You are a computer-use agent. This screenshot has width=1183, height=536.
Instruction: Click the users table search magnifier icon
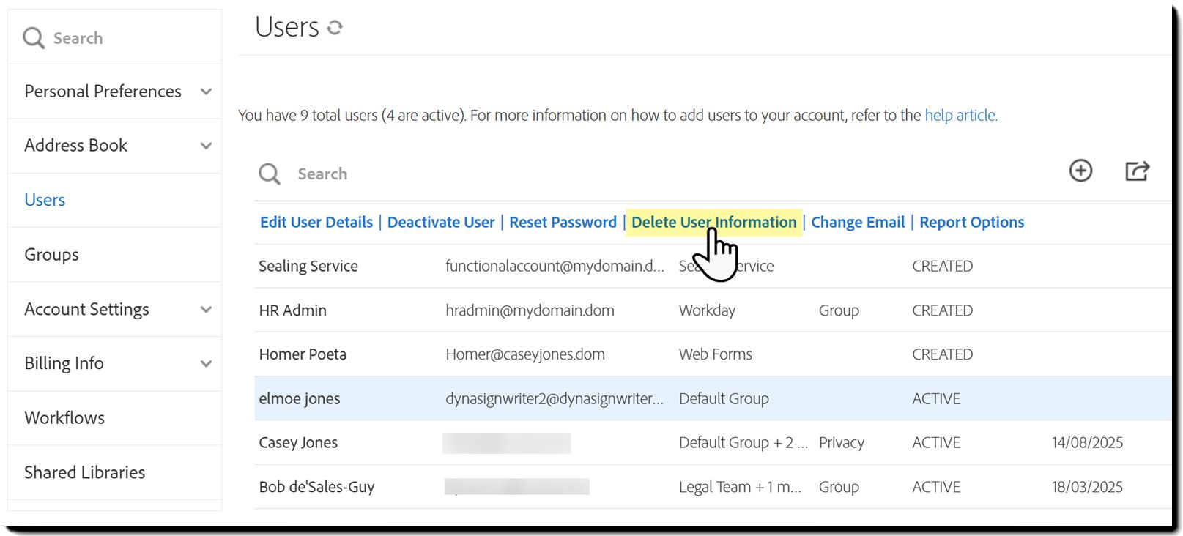[x=270, y=174]
